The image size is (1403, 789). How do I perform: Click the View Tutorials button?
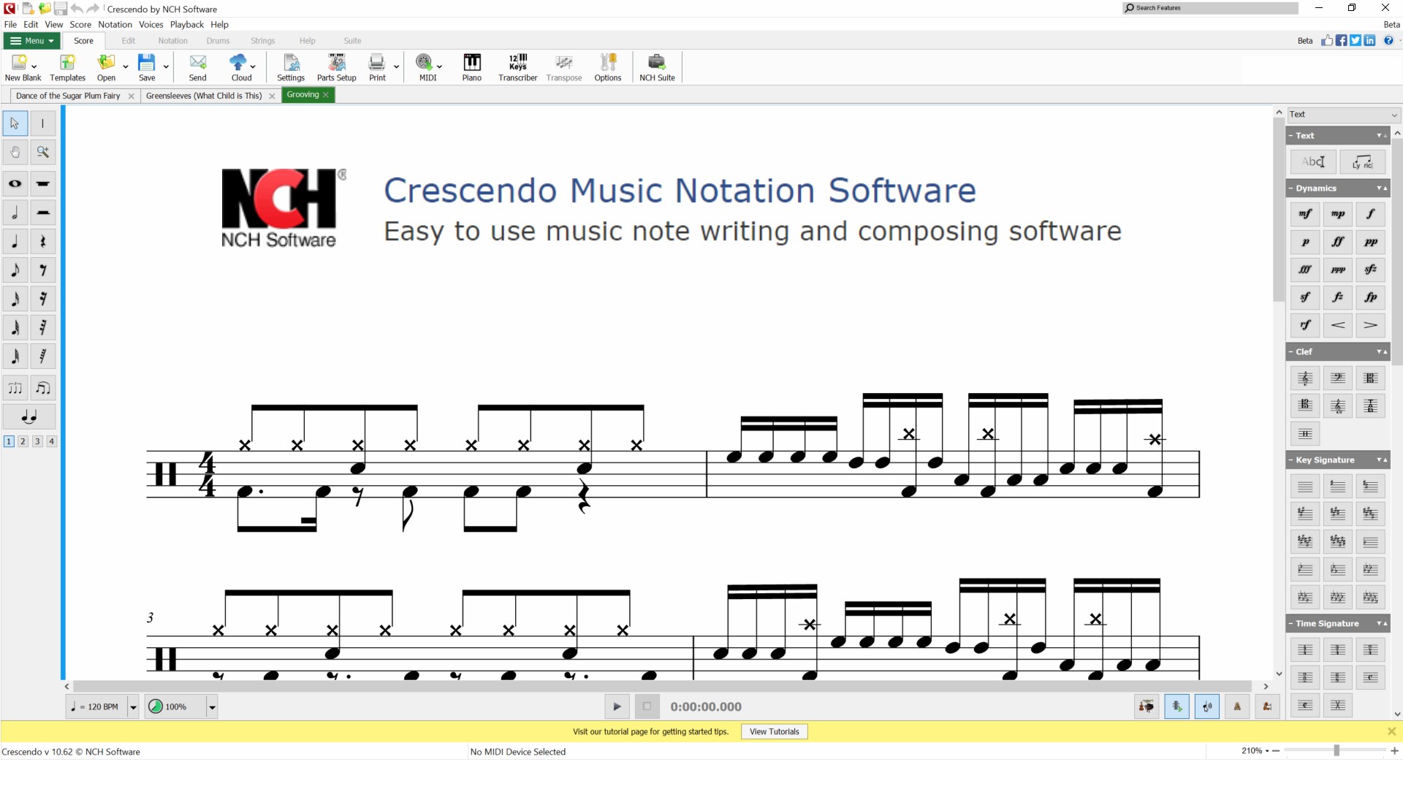coord(774,731)
